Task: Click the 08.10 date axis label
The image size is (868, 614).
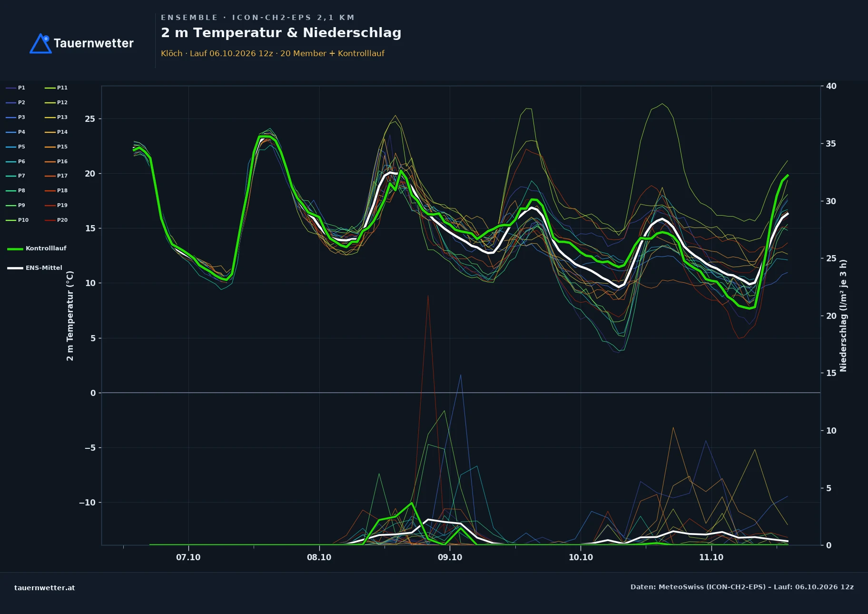Action: [319, 557]
